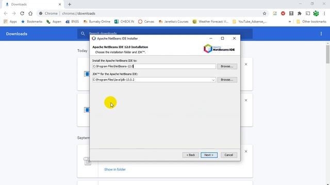Click the NetBeans install path field
This screenshot has height=185, width=330.
(154, 66)
